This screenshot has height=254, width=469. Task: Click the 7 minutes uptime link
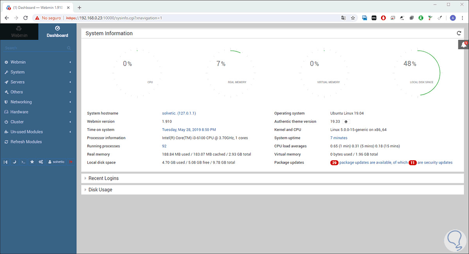point(339,138)
